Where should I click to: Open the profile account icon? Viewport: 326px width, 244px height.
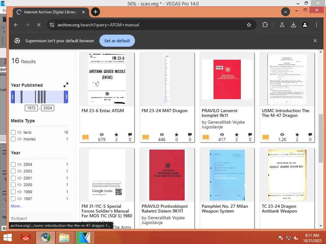[x=305, y=25]
